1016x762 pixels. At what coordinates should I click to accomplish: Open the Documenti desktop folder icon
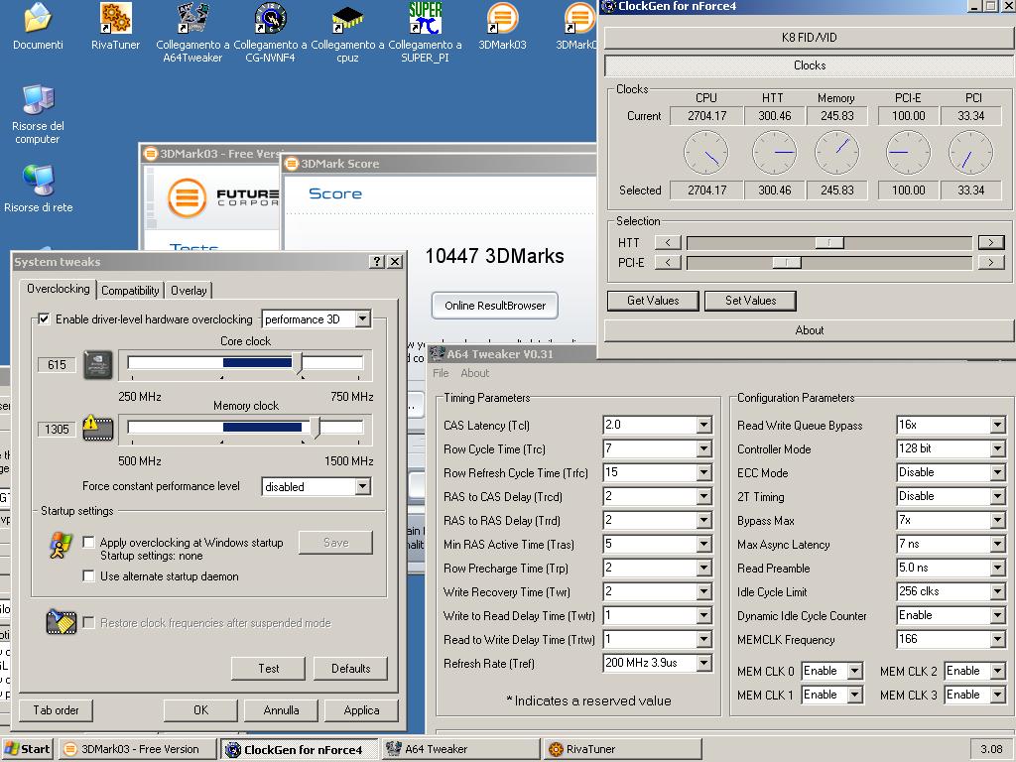coord(38,18)
